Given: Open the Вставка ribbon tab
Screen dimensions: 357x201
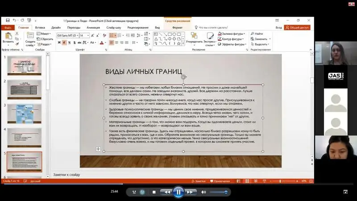Looking at the screenshot, I should [40, 27].
